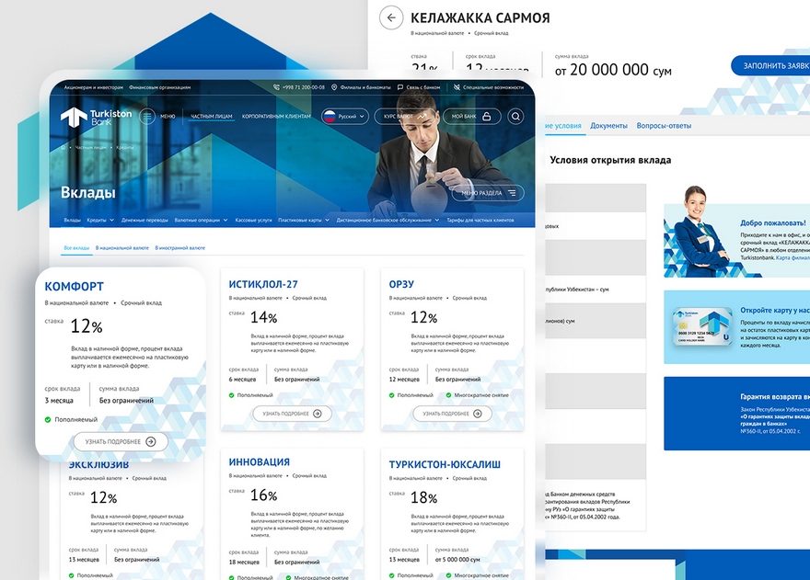Click the КУРС ВАЛЮТ button
Screen dimensions: 810x580
pyautogui.click(x=406, y=117)
